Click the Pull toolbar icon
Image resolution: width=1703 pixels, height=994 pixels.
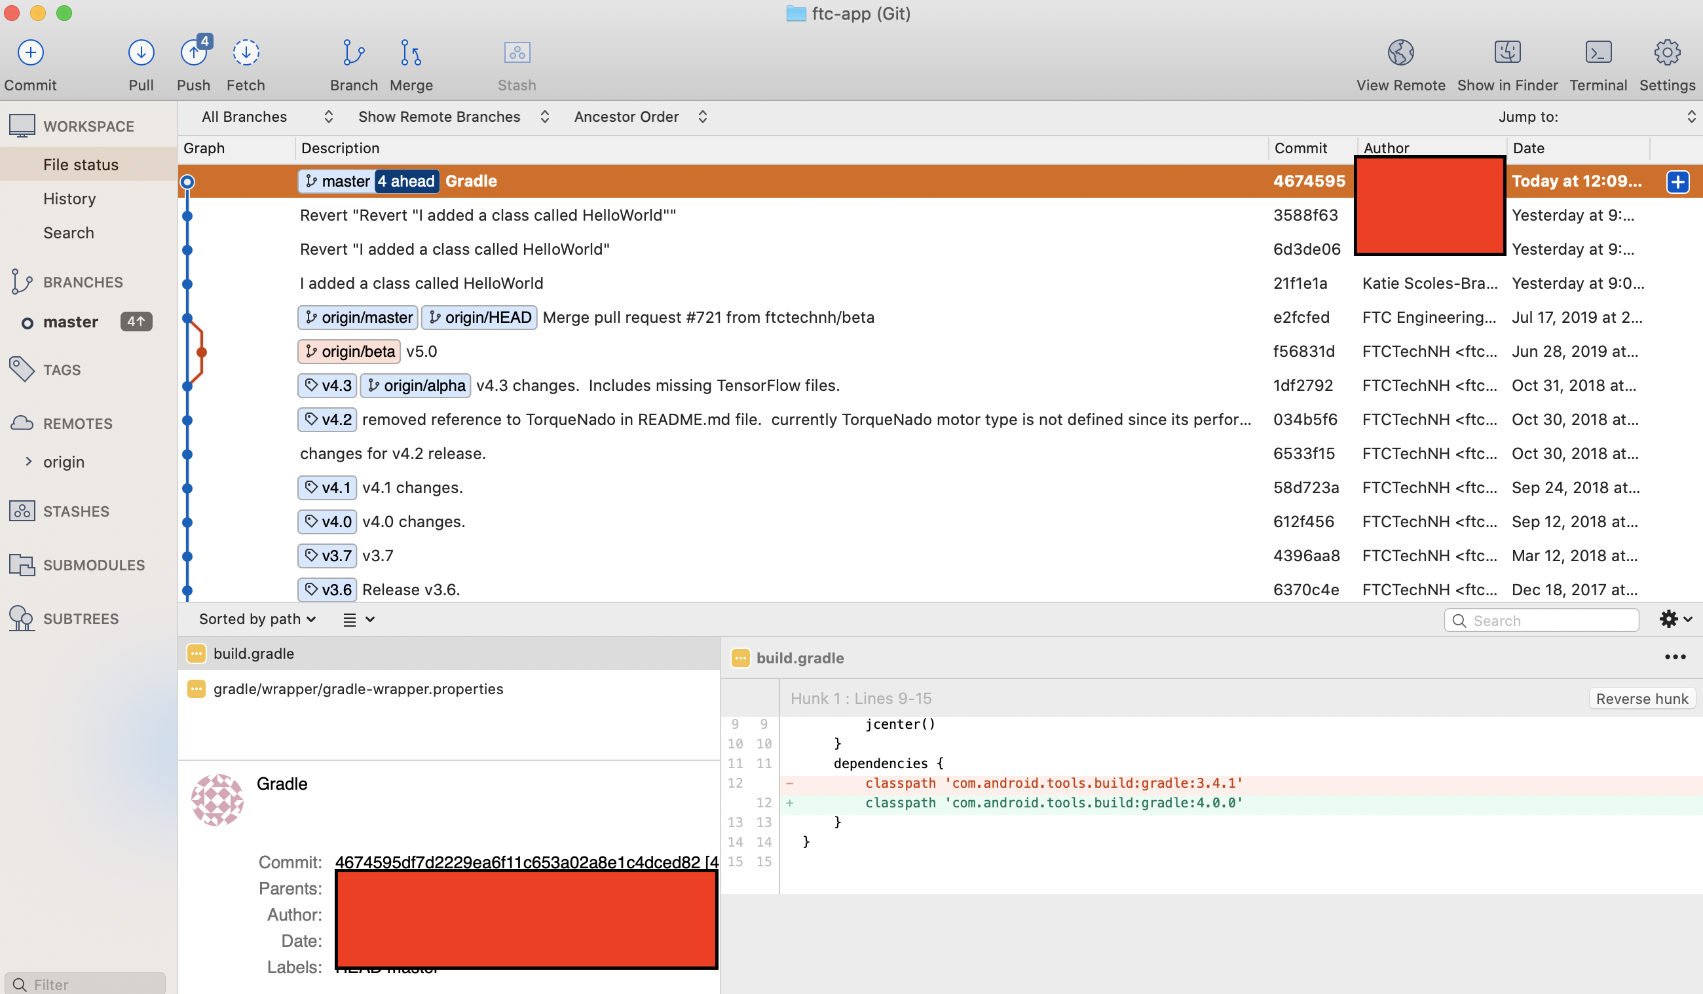click(141, 52)
